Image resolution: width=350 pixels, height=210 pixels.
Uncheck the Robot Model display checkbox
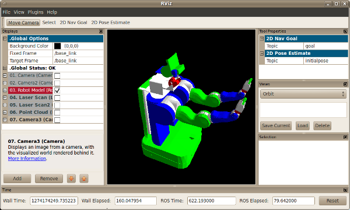(57, 90)
